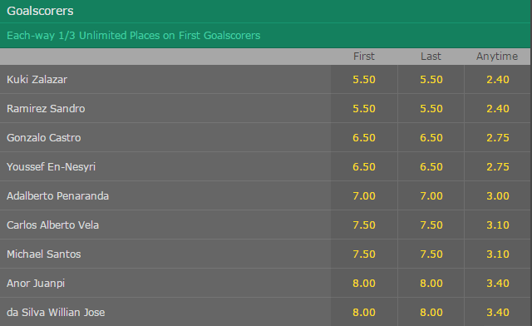Select Gonzalo Castro Anytime odds 2.75
532x326 pixels.
(497, 138)
